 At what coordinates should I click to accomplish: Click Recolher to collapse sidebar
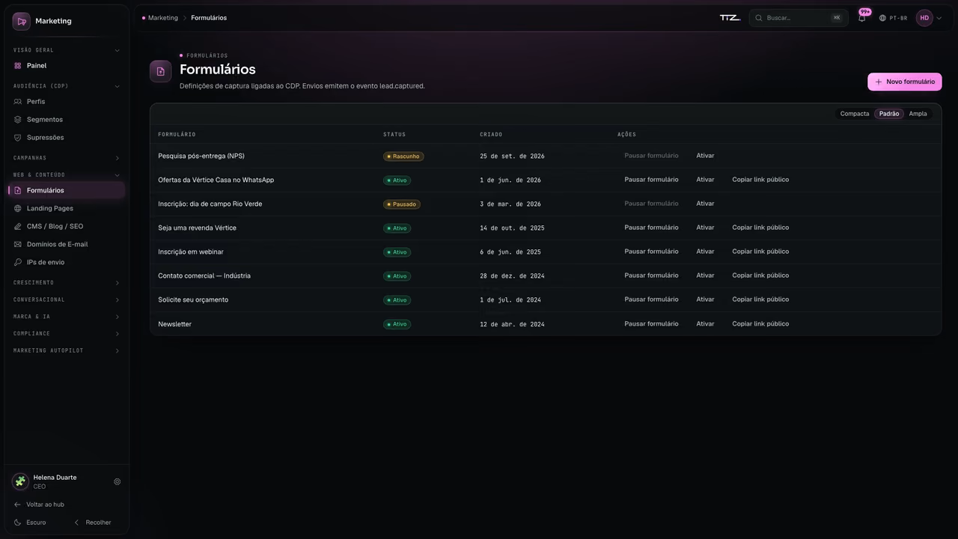(x=92, y=523)
